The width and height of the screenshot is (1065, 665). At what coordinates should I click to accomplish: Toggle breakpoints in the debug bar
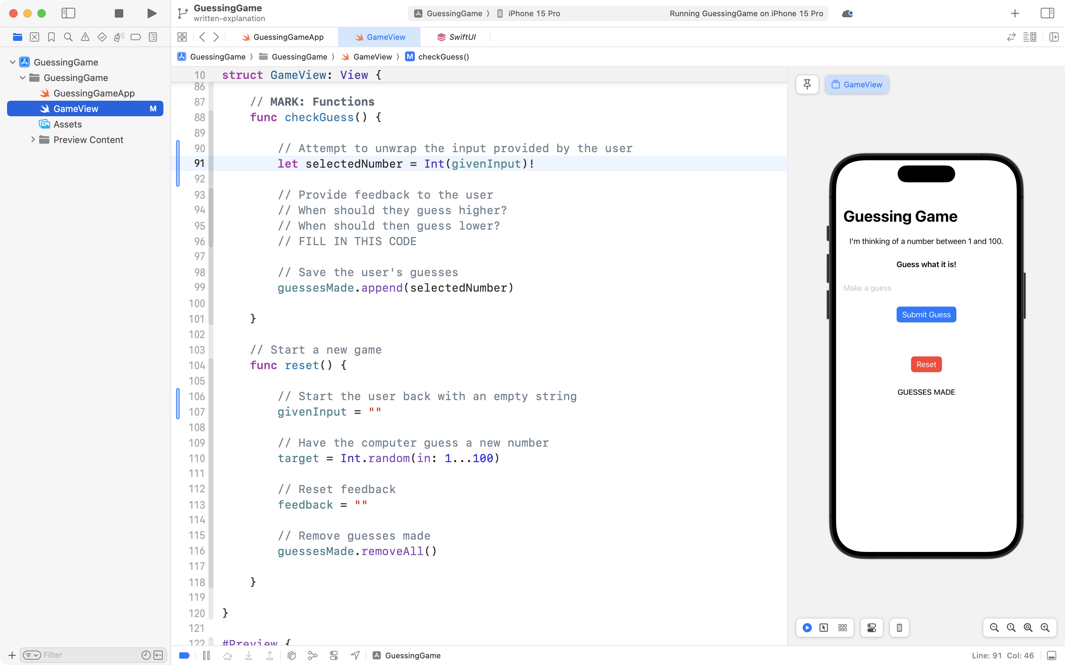pyautogui.click(x=184, y=655)
